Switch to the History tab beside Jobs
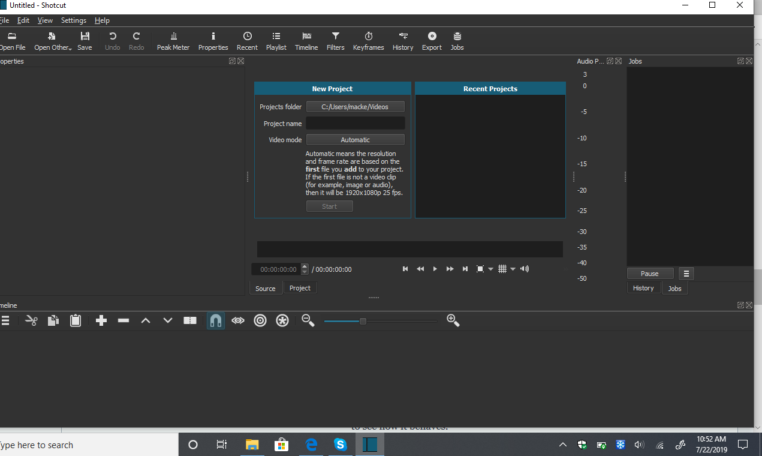Viewport: 762px width, 456px height. pyautogui.click(x=643, y=288)
